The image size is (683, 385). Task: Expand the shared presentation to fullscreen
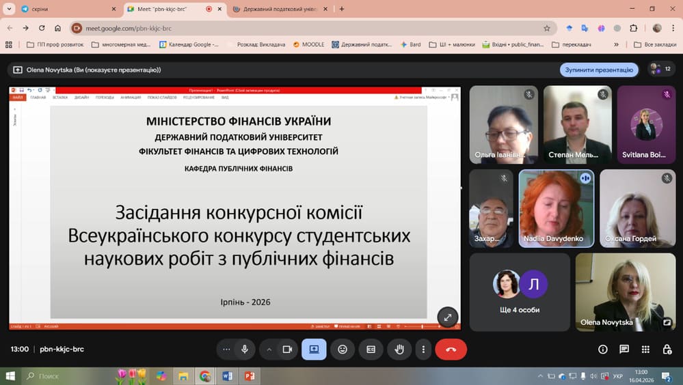(x=447, y=317)
